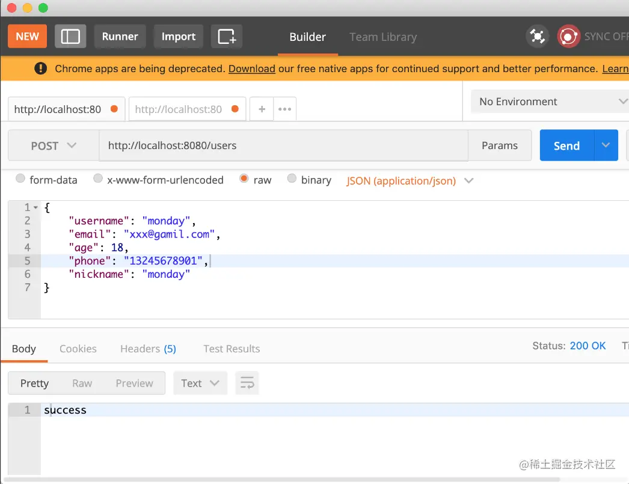
Task: Open the Text response format dropdown
Action: click(x=200, y=383)
